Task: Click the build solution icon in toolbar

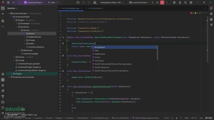Action: tap(78, 2)
